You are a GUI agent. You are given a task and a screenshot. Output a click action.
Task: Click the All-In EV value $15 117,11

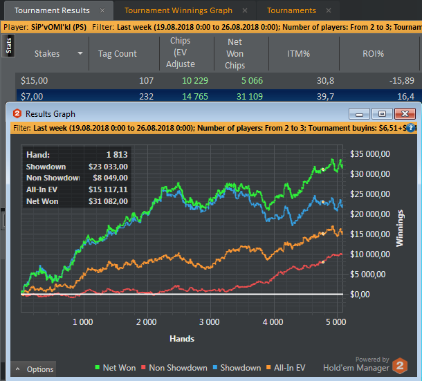(x=108, y=189)
